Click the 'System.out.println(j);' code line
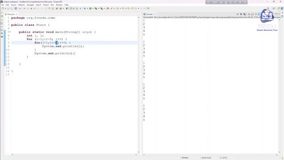This screenshot has height=160, width=284. pos(63,46)
